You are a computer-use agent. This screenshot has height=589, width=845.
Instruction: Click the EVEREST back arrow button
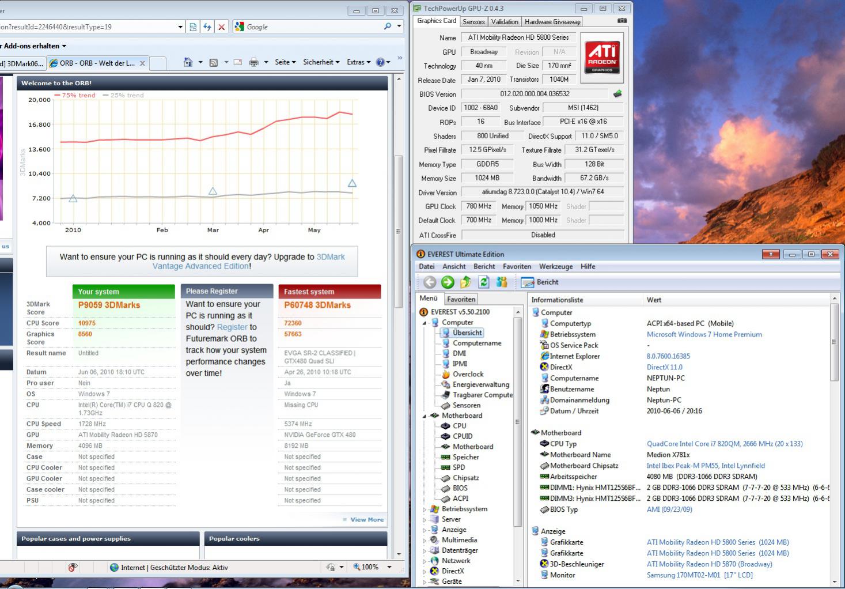tap(430, 282)
